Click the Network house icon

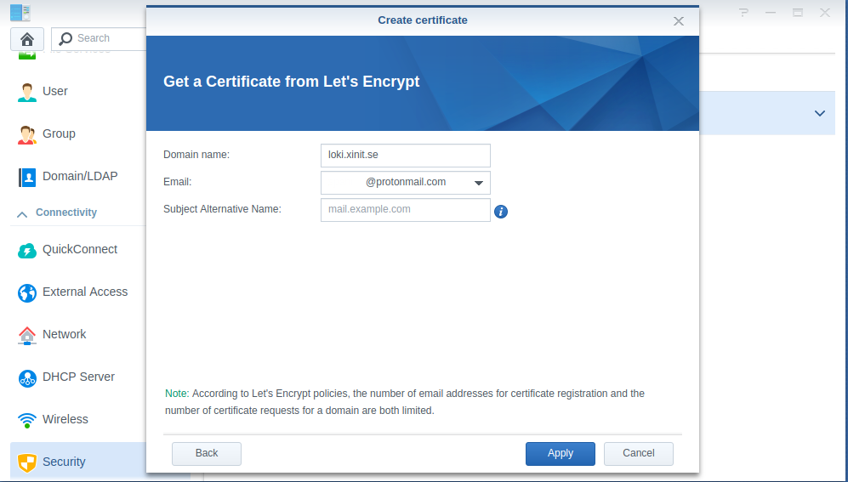(x=26, y=335)
